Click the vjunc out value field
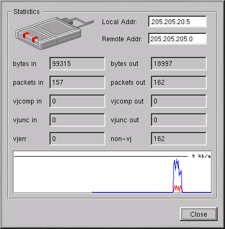 [179, 120]
